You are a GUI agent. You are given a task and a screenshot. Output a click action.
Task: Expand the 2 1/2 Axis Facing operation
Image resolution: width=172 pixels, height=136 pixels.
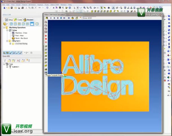pos(10,44)
